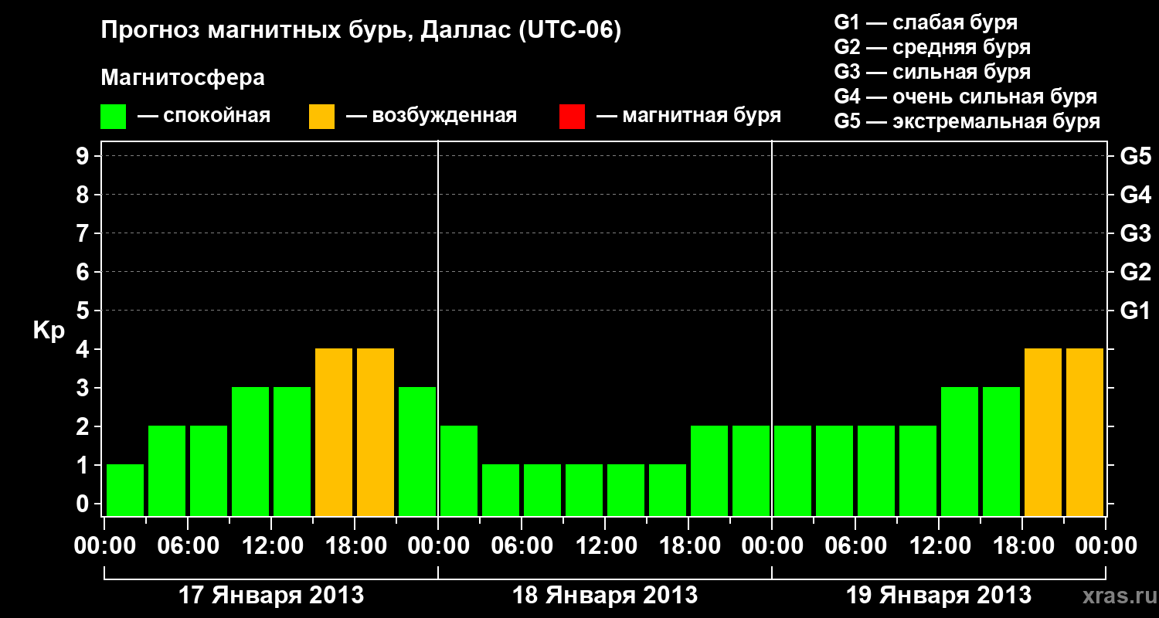Click the orange bar starting 18:00 on 17 Января
The height and width of the screenshot is (618, 1159).
(376, 432)
